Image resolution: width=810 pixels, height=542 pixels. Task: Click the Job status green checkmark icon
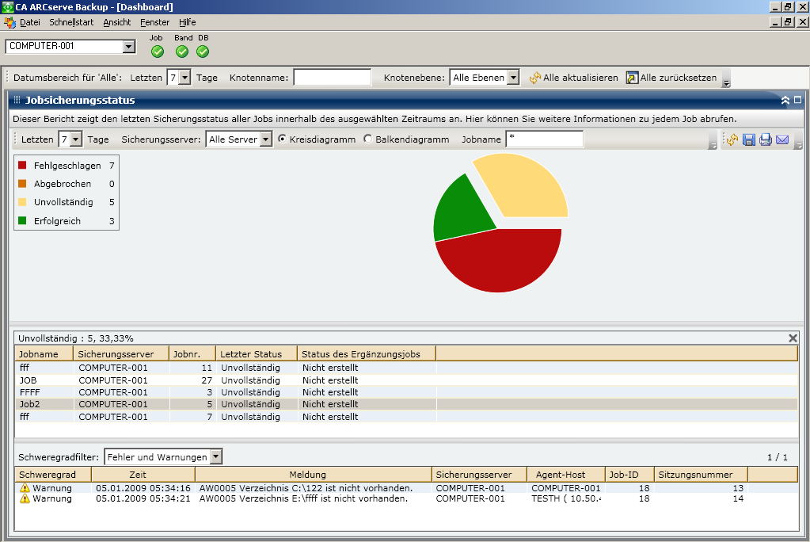pyautogui.click(x=157, y=52)
